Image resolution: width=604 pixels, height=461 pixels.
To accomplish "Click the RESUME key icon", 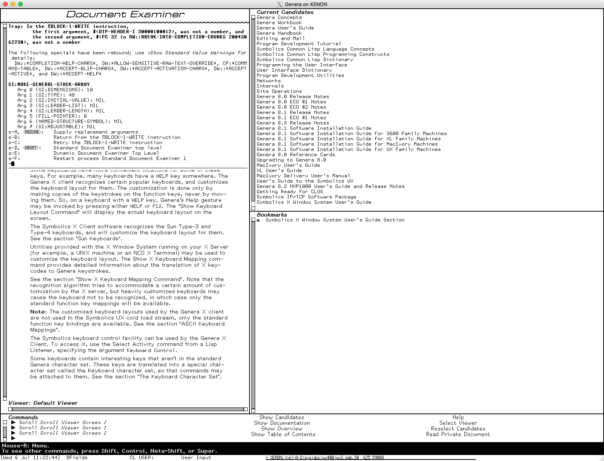I will click(32, 132).
